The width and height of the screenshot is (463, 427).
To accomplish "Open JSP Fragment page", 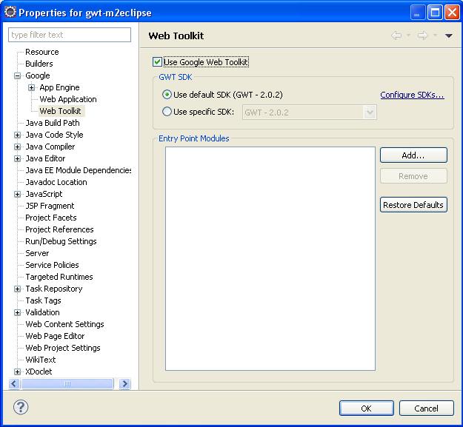I will coord(50,206).
